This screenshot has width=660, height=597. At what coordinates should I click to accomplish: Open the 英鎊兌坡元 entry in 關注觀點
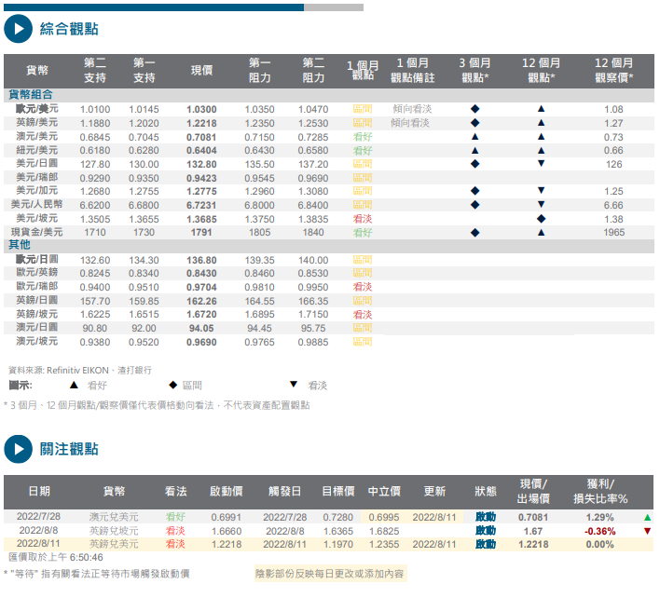point(114,531)
